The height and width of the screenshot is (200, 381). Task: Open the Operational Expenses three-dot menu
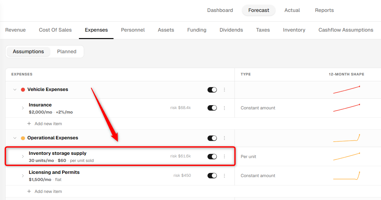tap(224, 138)
